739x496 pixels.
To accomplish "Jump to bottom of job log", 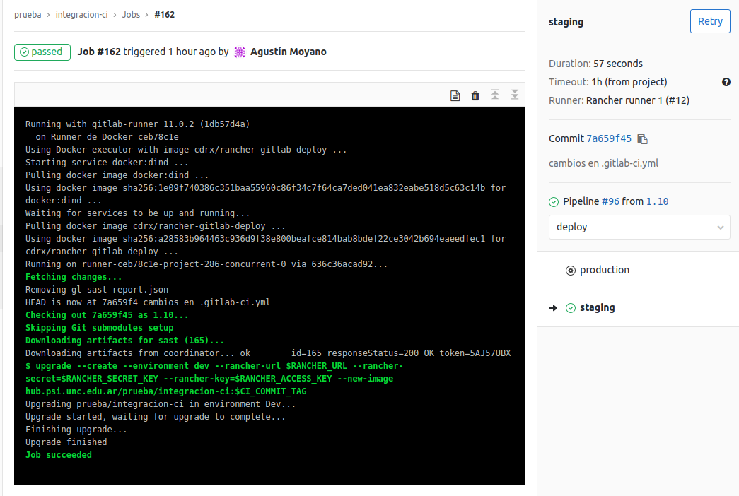I will (515, 95).
